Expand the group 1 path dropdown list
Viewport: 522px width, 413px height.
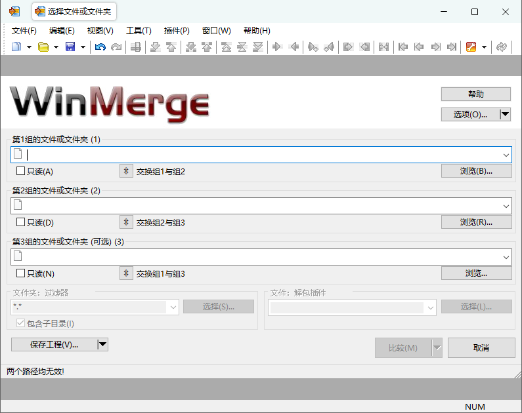(506, 155)
